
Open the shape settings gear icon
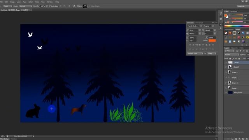click(x=74, y=6)
